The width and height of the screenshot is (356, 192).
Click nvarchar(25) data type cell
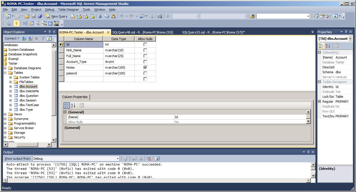119,56
